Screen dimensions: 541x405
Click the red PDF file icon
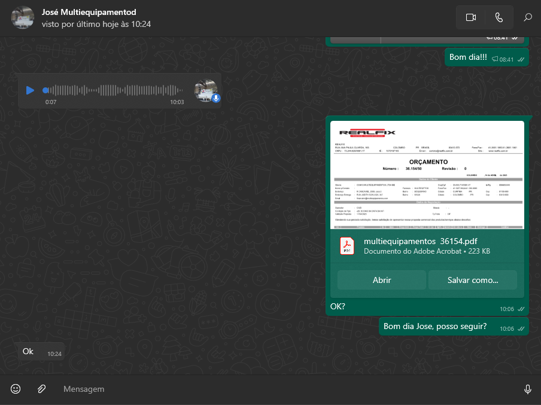[x=347, y=246]
